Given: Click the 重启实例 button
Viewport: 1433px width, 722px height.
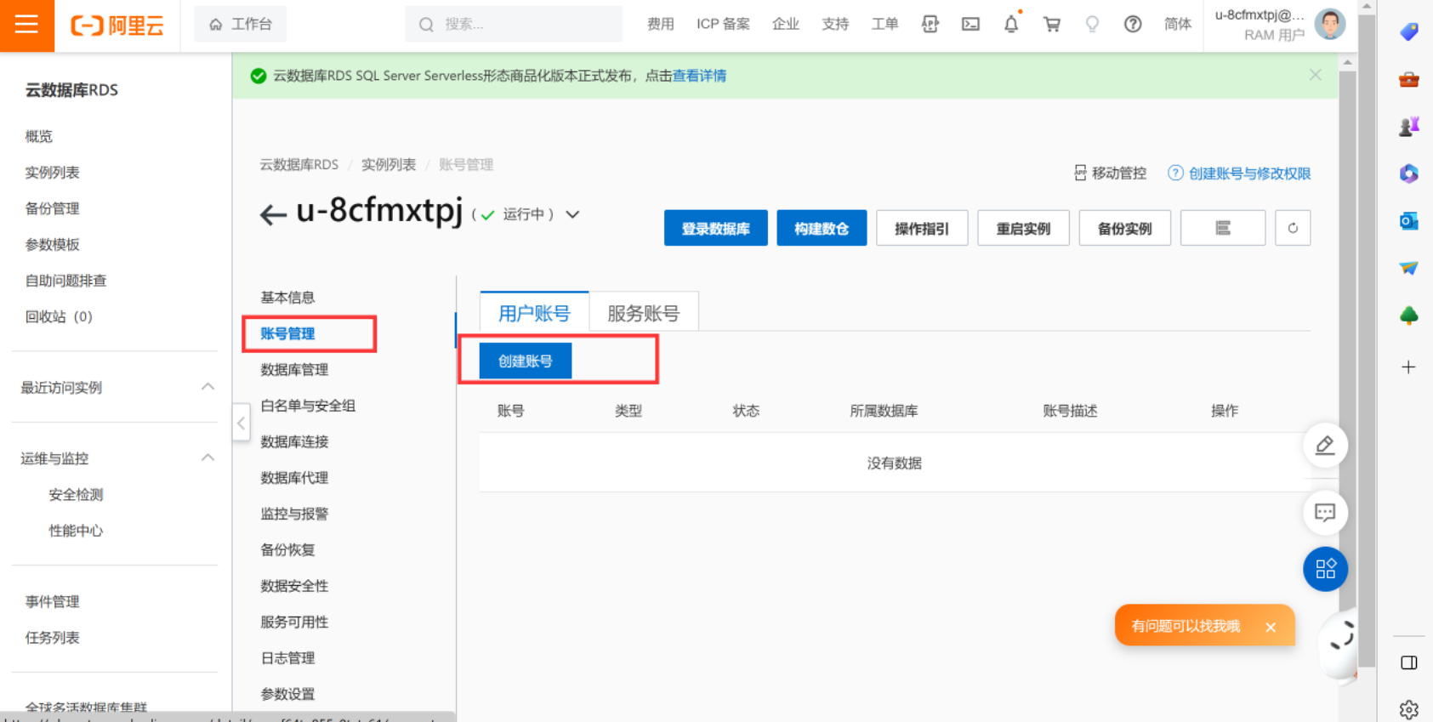Looking at the screenshot, I should click(1023, 228).
